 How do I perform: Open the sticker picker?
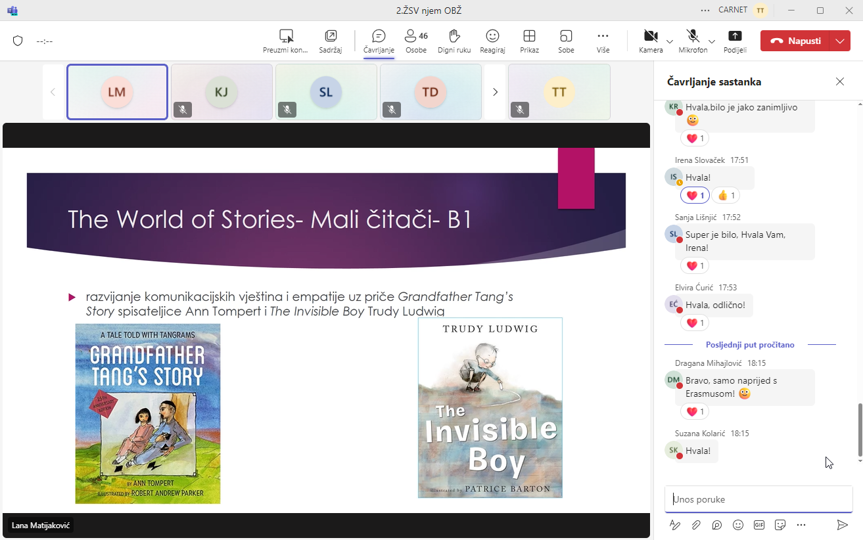(x=780, y=525)
